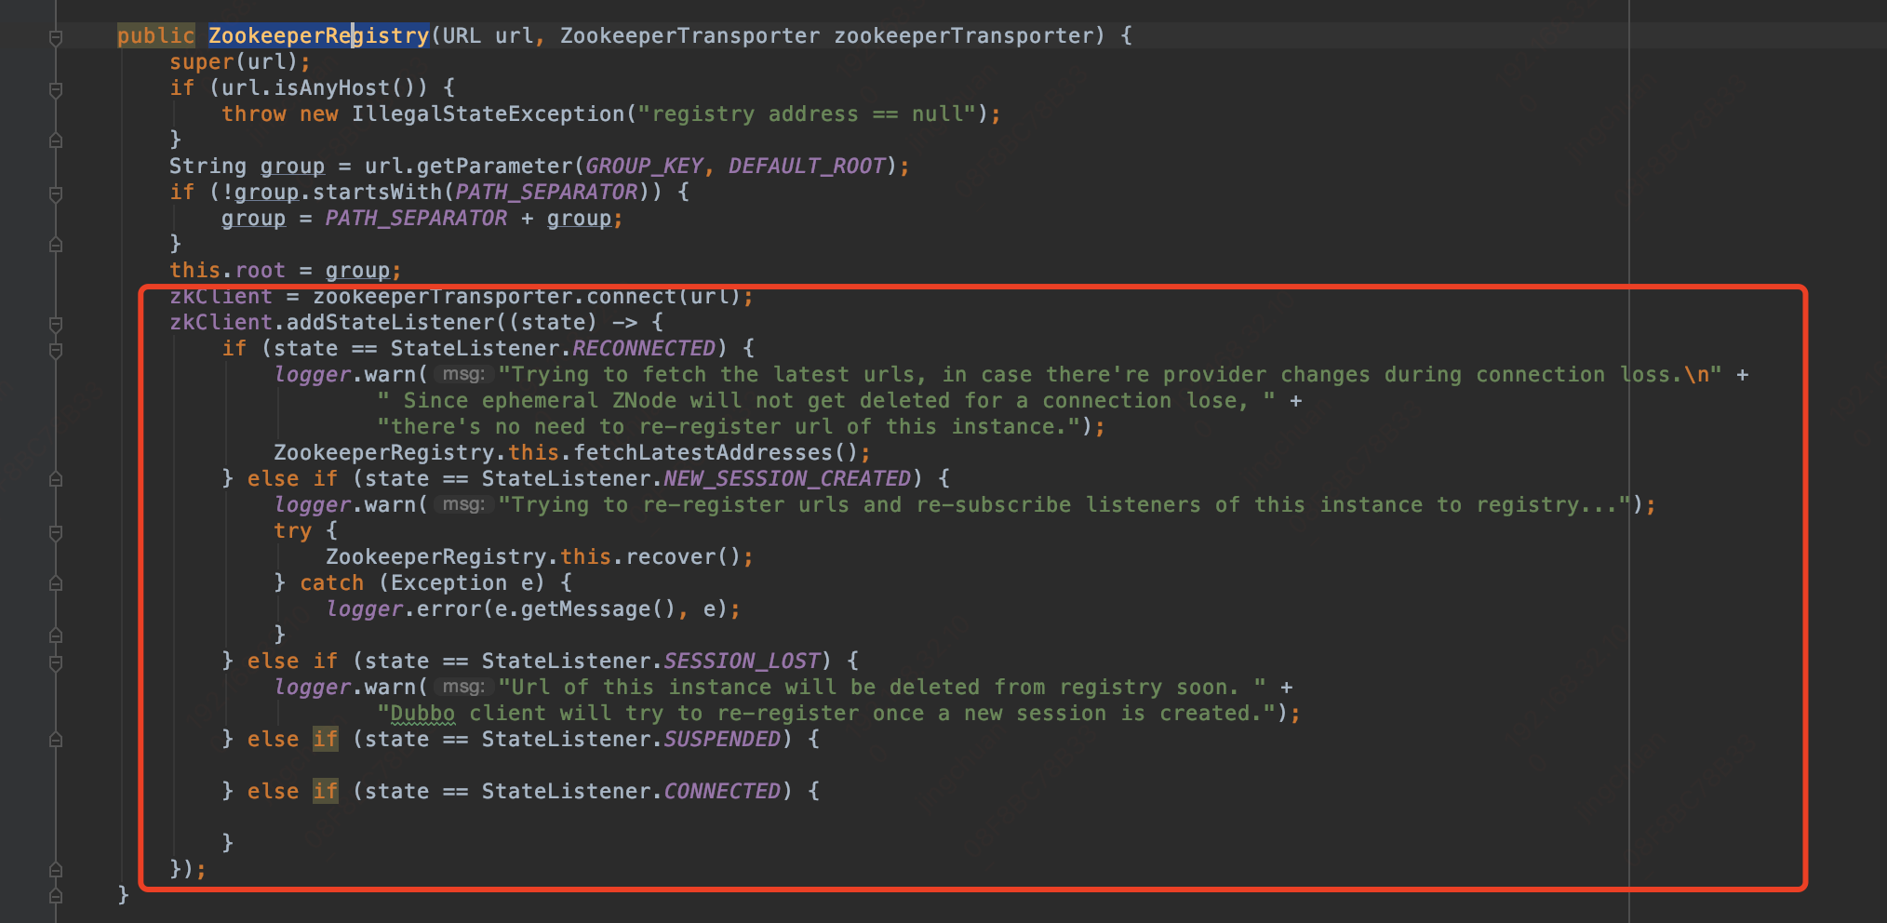Click the 'ZookeeperTransporter' parameter type
1887x923 pixels.
click(x=689, y=35)
